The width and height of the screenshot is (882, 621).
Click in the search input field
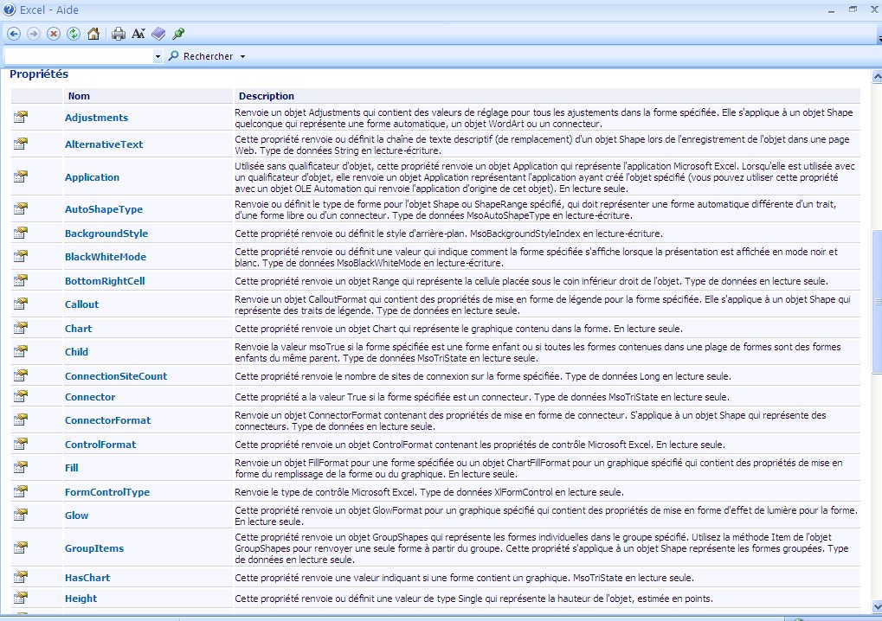78,56
